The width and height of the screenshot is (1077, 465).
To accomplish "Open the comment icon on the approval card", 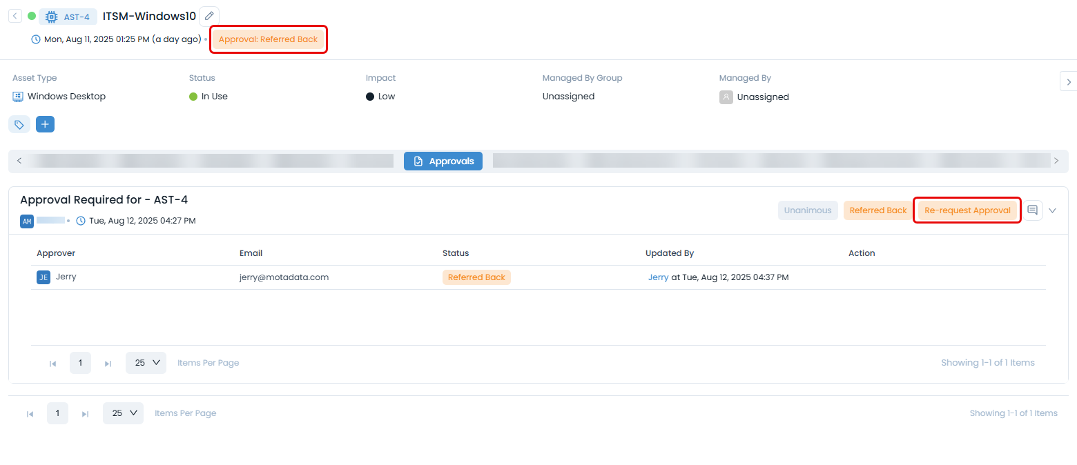I will point(1033,210).
